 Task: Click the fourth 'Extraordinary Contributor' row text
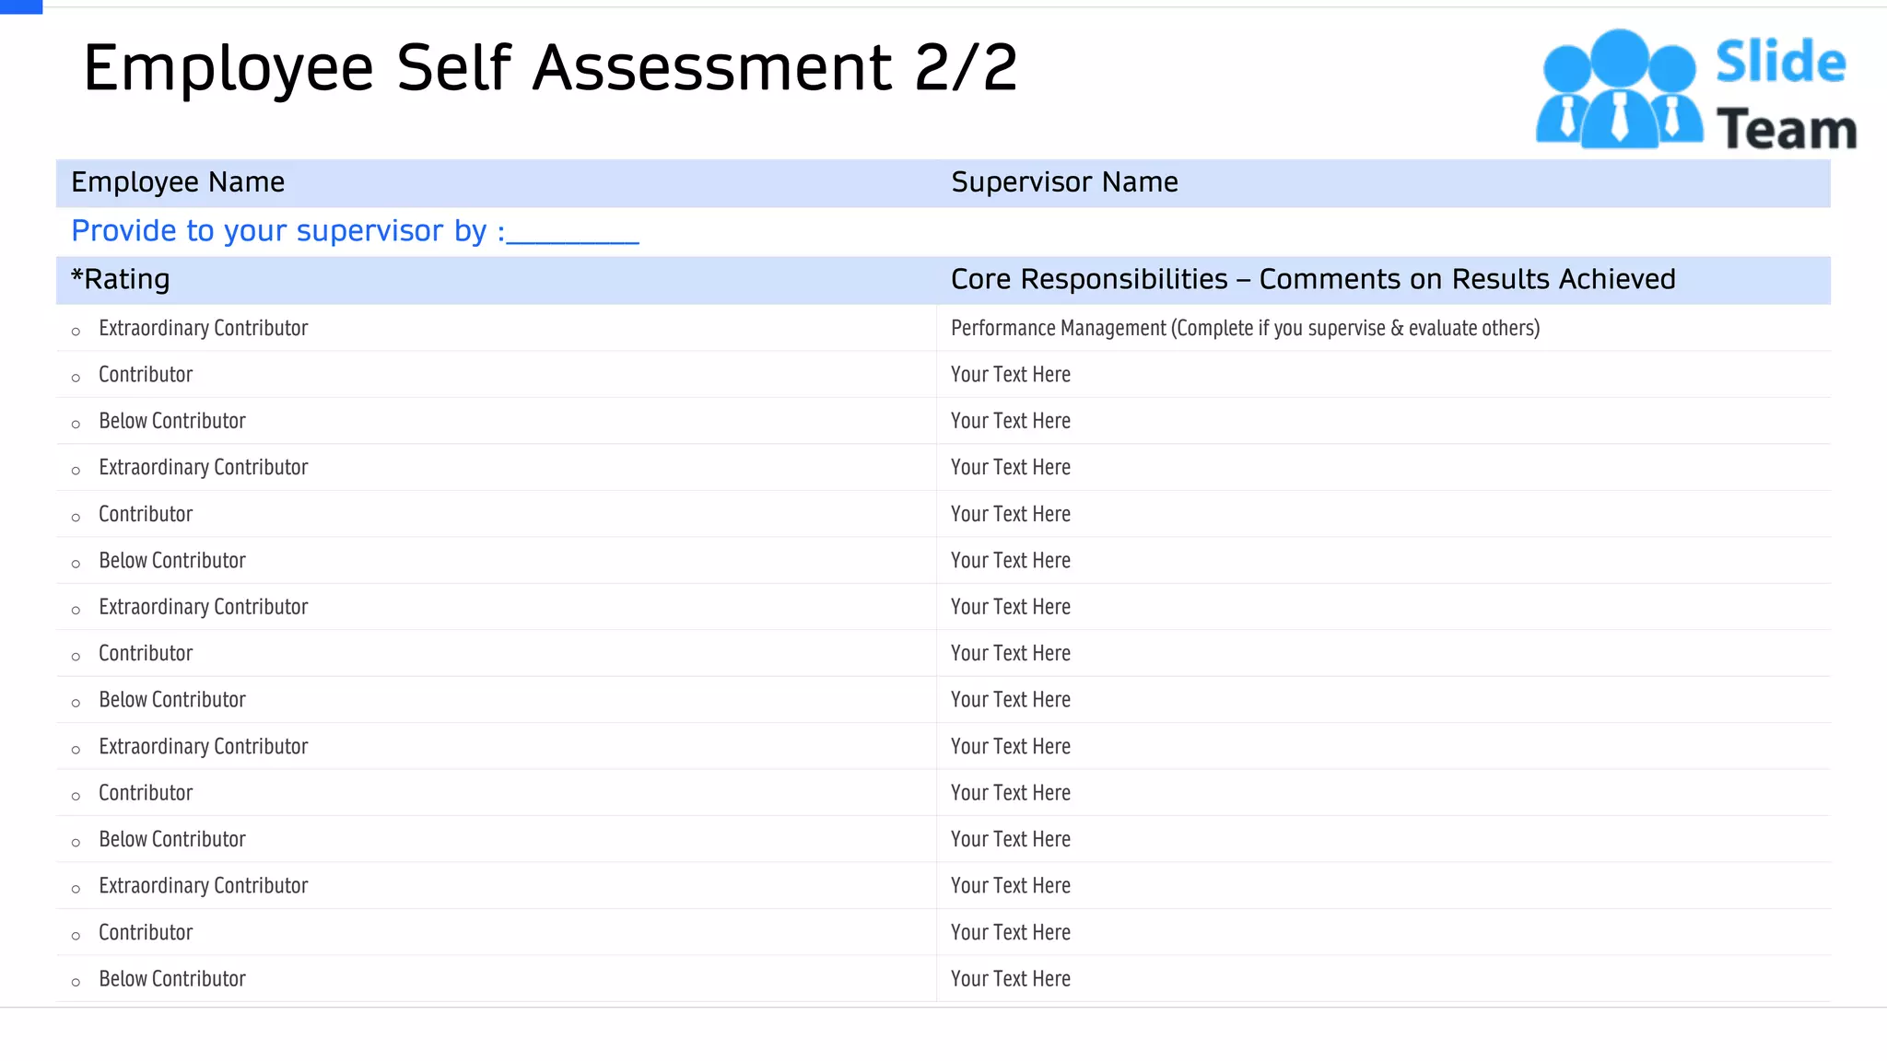point(204,747)
